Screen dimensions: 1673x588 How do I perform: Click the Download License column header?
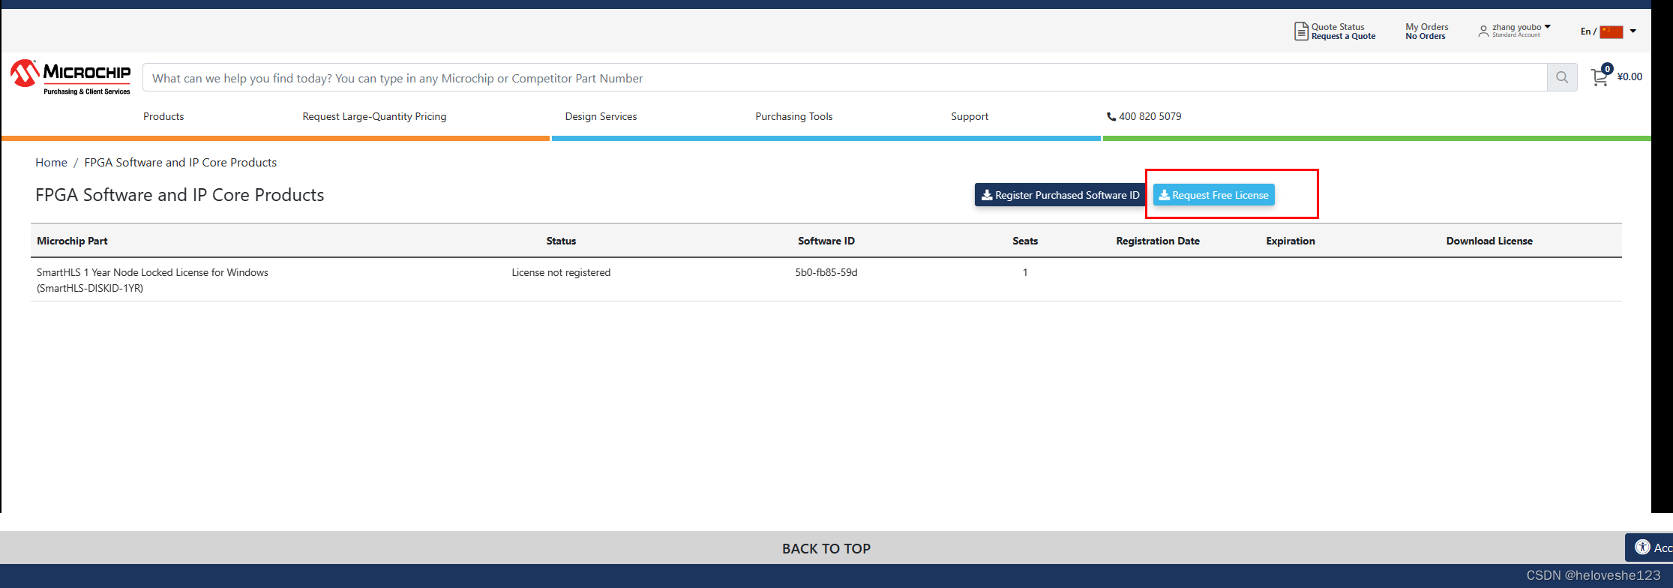click(1489, 241)
